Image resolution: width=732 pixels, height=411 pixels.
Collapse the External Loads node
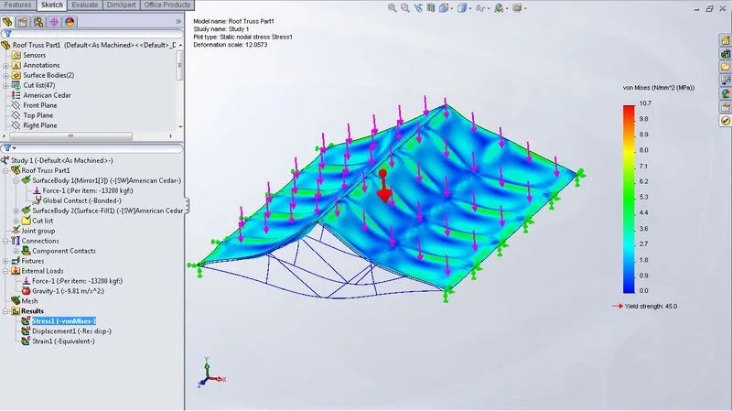click(6, 271)
